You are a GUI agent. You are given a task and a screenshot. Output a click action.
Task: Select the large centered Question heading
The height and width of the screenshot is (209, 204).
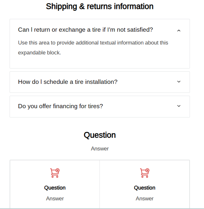pyautogui.click(x=99, y=135)
